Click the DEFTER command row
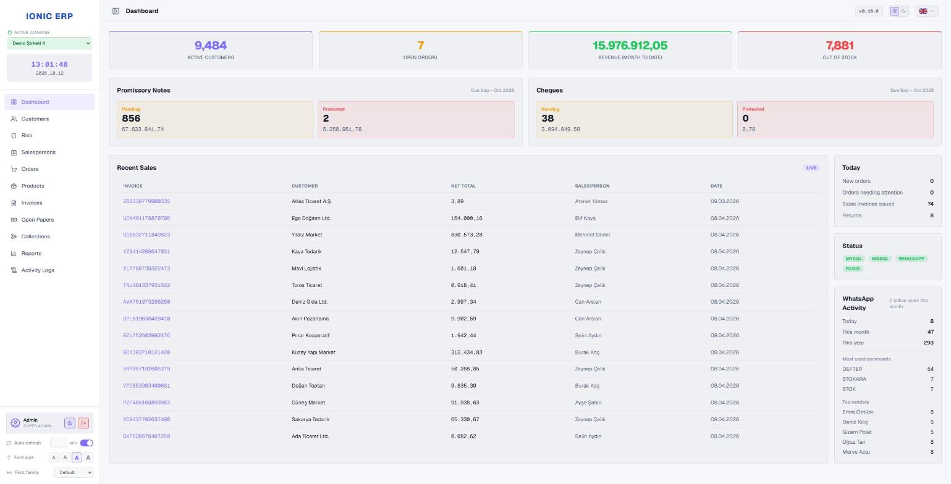This screenshot has height=484, width=951. click(888, 369)
